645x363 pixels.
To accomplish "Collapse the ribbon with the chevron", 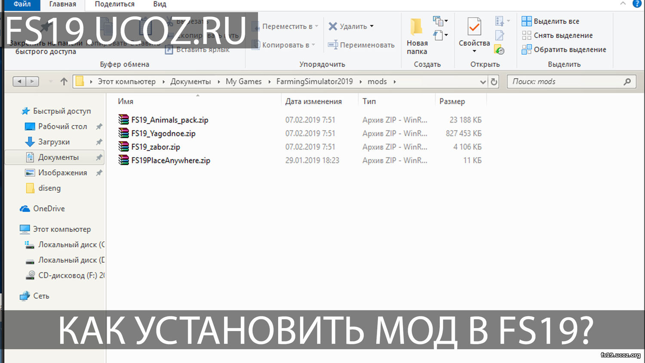I will click(x=623, y=4).
